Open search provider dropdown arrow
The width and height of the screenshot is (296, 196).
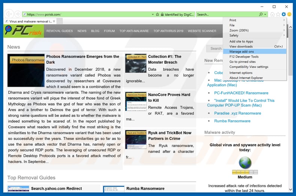(265, 14)
